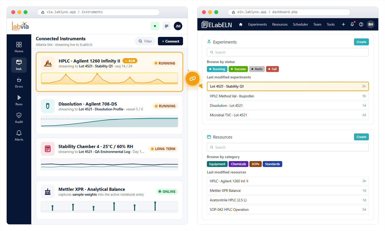The image size is (385, 231).
Task: Click the ELN badge on HPLC card
Action: (x=130, y=61)
